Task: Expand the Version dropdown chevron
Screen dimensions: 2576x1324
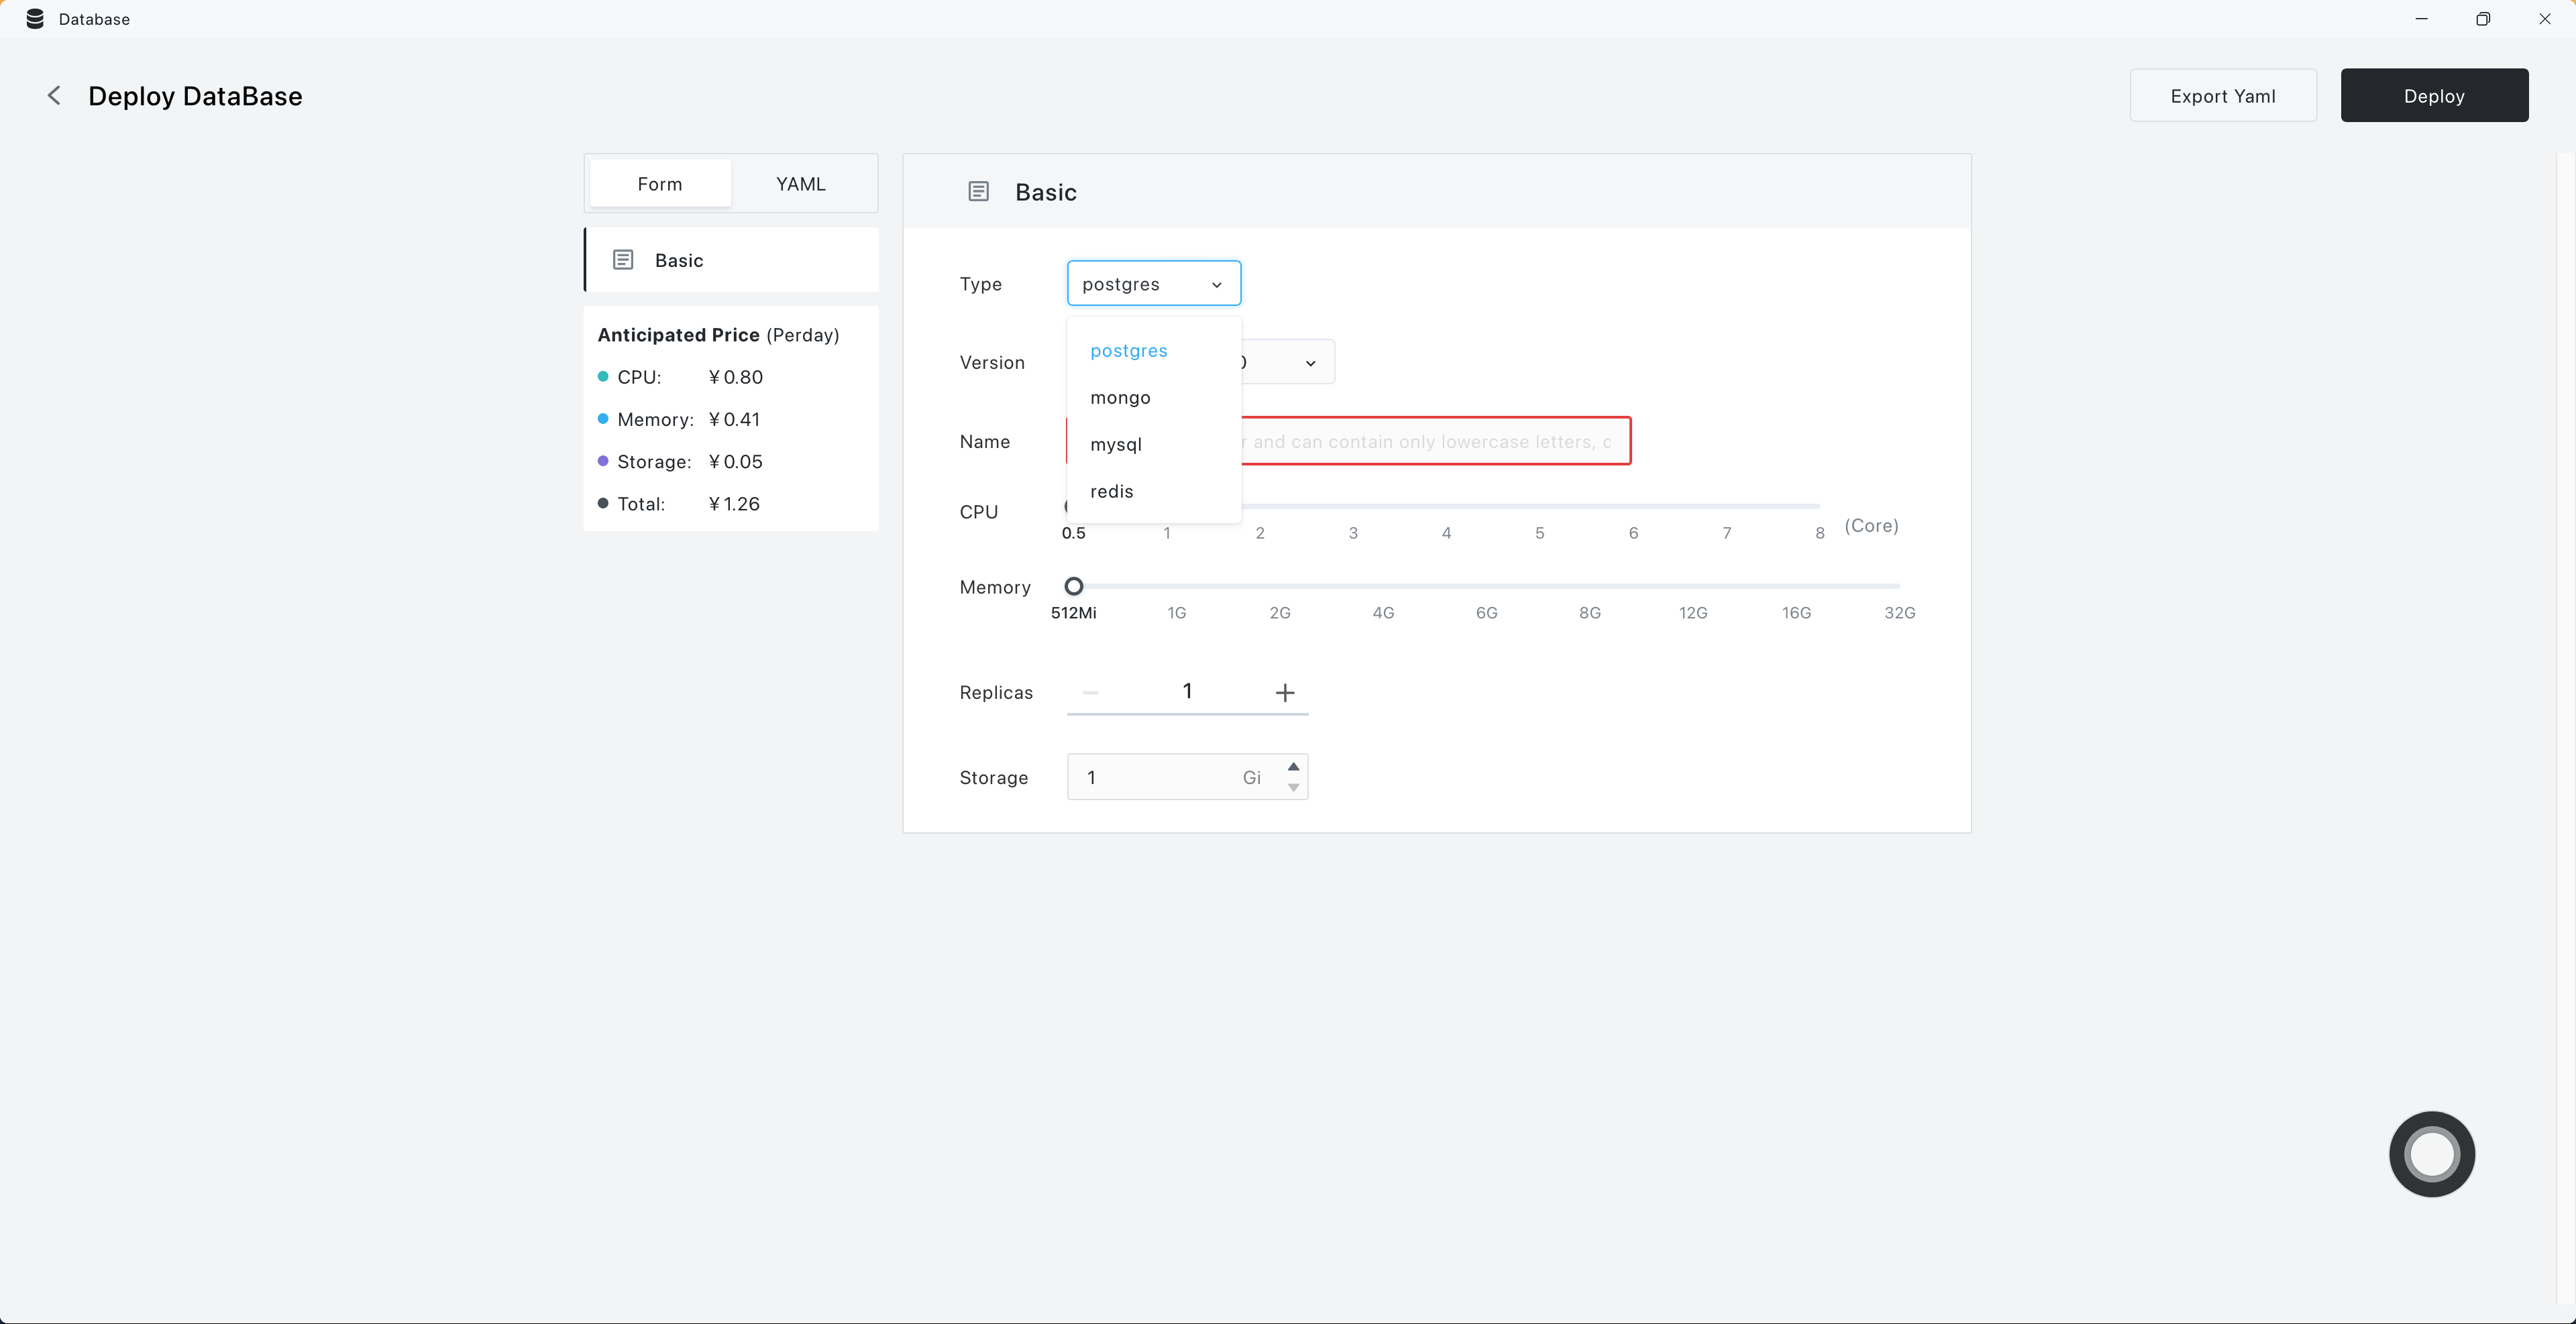Action: tap(1310, 363)
